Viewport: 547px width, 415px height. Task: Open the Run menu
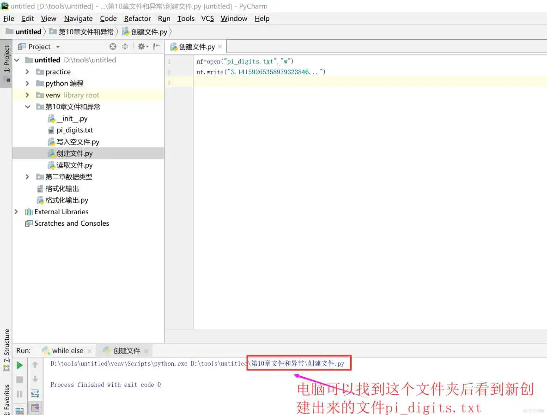pos(164,18)
